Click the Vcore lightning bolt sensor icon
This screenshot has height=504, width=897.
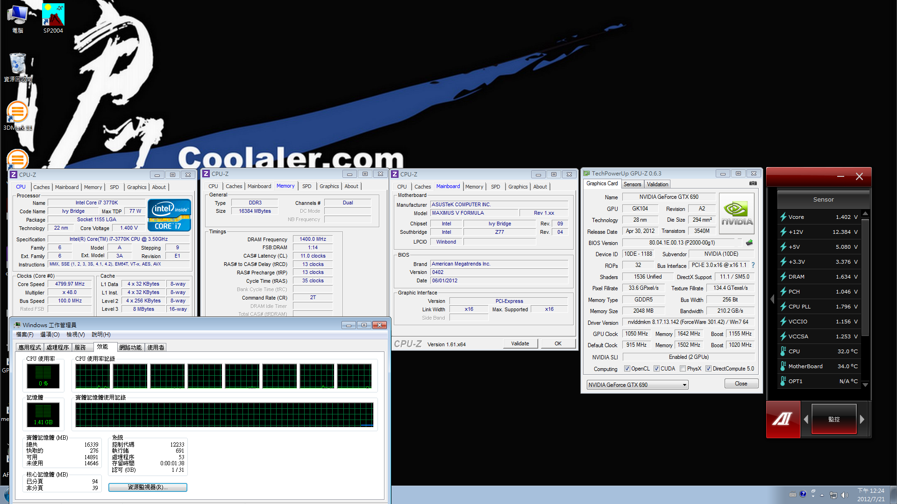click(783, 217)
